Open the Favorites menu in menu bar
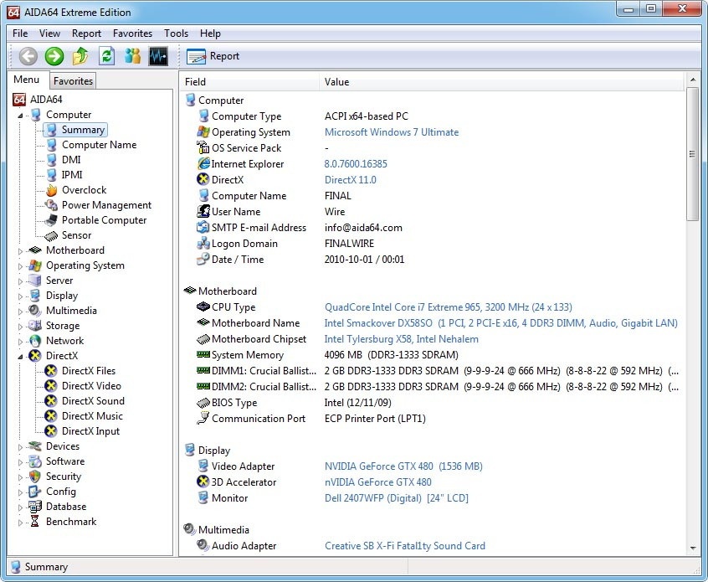 coord(132,33)
